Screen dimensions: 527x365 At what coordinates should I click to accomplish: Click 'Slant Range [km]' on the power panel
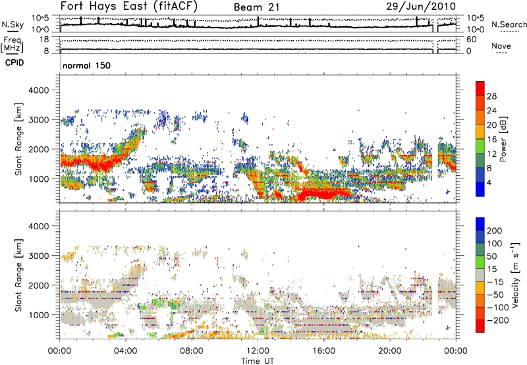pos(18,139)
